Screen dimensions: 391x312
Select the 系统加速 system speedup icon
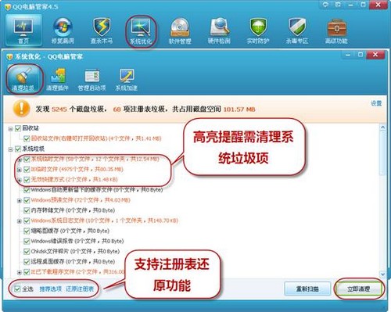pos(127,80)
